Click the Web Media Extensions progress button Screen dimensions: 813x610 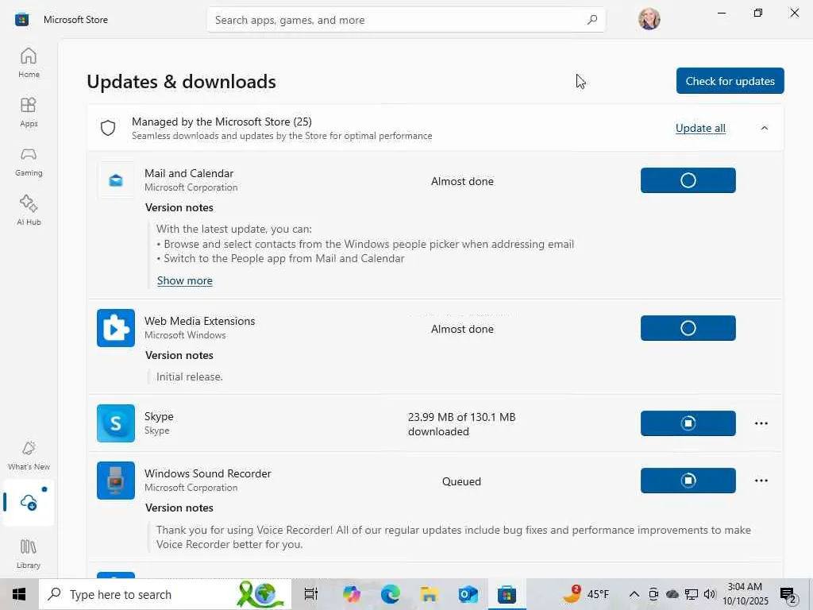click(x=688, y=328)
